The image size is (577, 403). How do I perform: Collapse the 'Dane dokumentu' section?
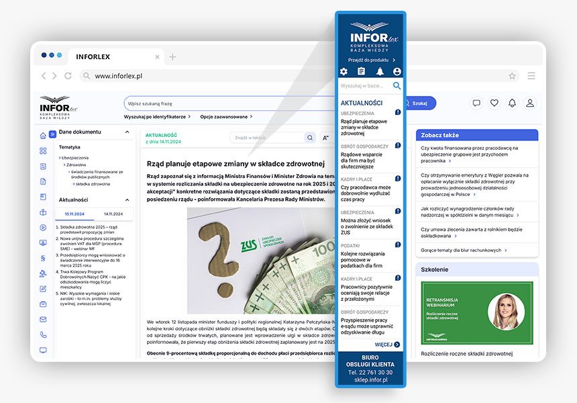tap(127, 132)
